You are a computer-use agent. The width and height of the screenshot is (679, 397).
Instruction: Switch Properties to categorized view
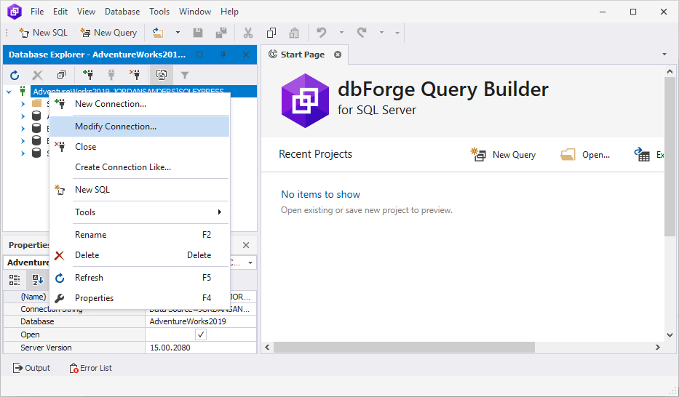coord(15,280)
